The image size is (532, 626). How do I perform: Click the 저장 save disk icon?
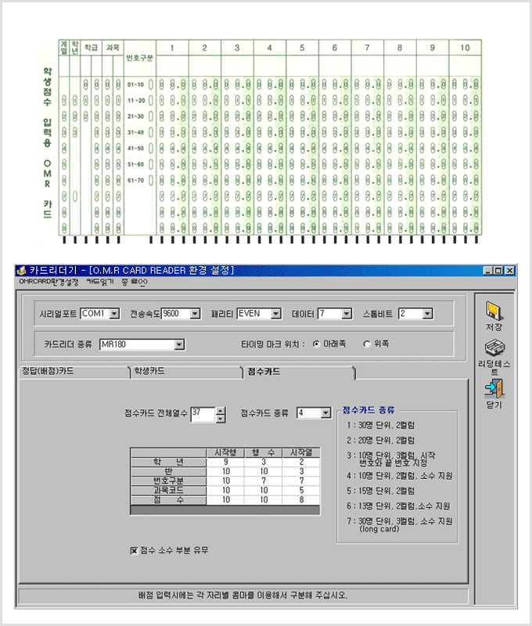tap(494, 311)
